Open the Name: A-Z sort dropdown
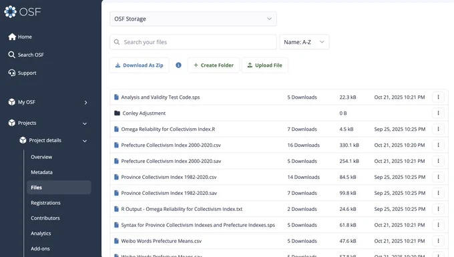The width and height of the screenshot is (454, 257). pyautogui.click(x=304, y=42)
